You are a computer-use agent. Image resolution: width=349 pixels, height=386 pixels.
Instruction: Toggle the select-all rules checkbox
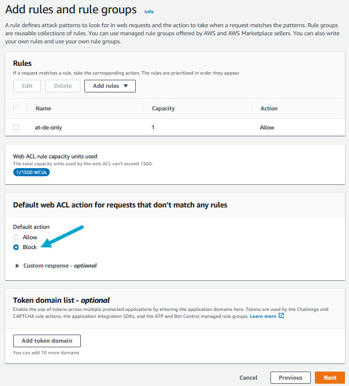(16, 109)
